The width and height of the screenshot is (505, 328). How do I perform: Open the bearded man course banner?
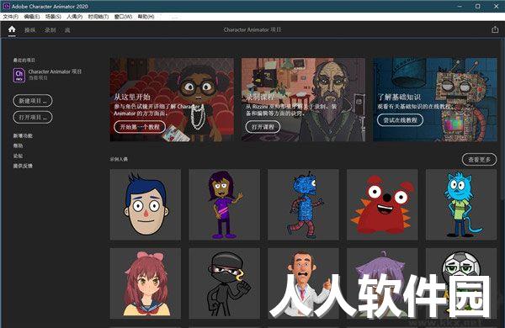coord(303,99)
